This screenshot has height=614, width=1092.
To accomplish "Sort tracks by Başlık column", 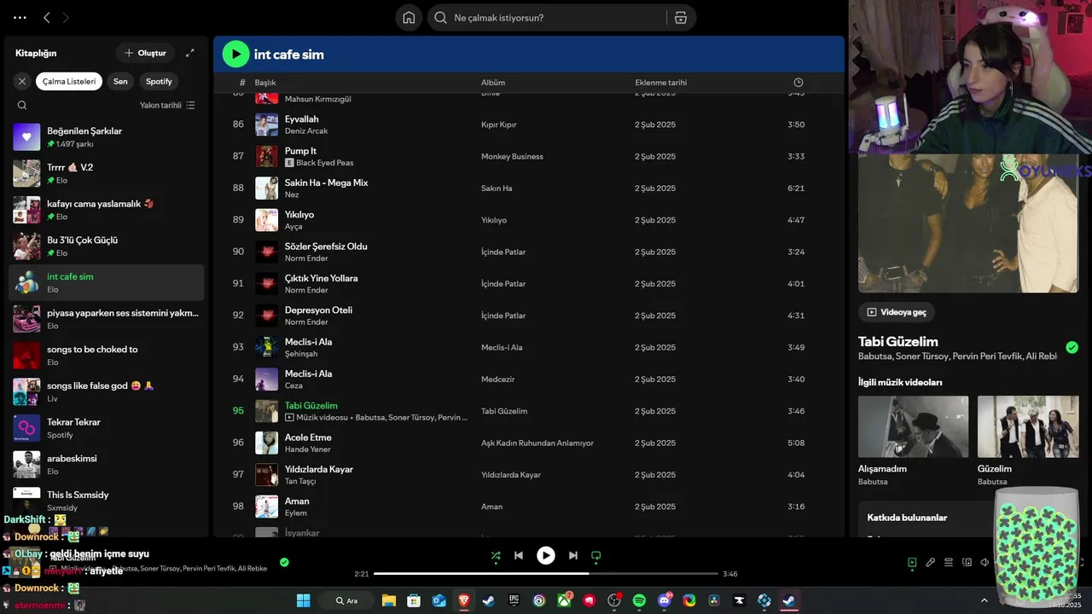I will (x=265, y=83).
